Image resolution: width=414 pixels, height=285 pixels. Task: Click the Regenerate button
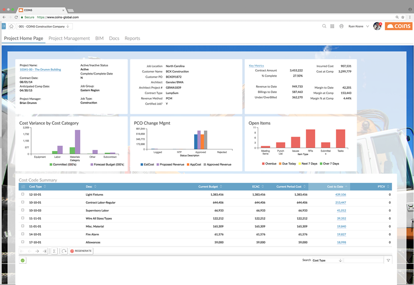point(81,251)
